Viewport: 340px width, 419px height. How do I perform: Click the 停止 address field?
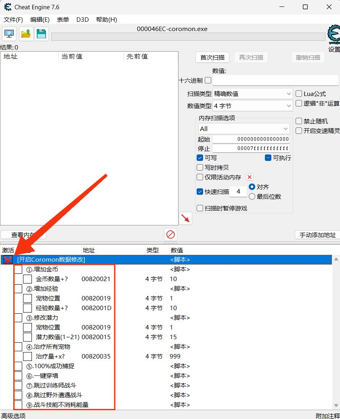[251, 148]
